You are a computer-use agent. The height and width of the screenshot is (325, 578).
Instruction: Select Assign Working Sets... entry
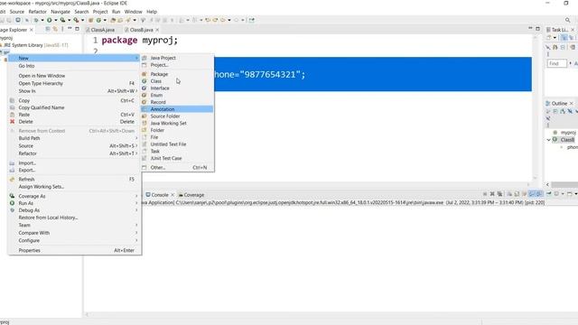coord(75,187)
